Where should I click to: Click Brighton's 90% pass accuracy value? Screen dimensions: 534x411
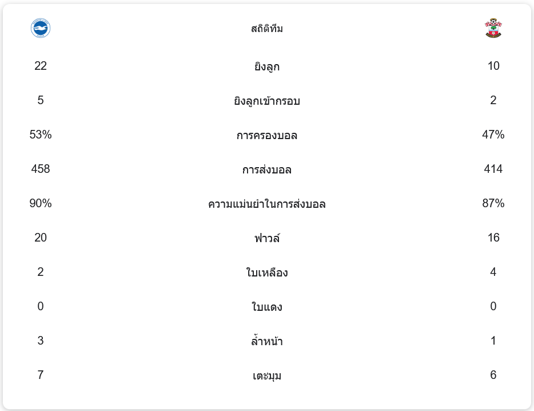(x=41, y=203)
